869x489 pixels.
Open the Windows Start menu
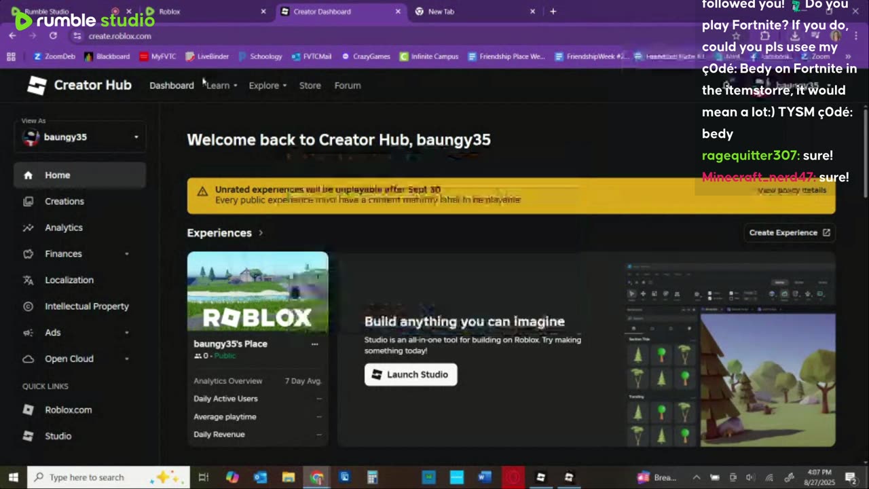[x=13, y=477]
